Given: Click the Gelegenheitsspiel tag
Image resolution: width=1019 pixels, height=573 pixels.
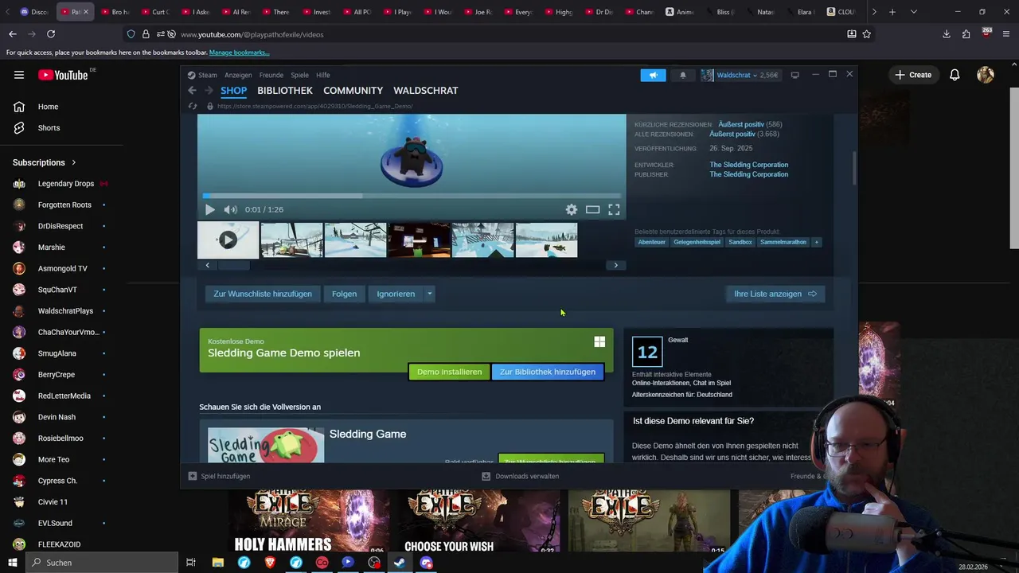Looking at the screenshot, I should pyautogui.click(x=697, y=242).
